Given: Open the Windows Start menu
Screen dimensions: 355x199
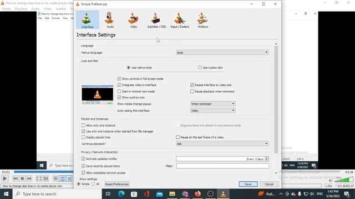Looking at the screenshot, I should click(6, 194).
